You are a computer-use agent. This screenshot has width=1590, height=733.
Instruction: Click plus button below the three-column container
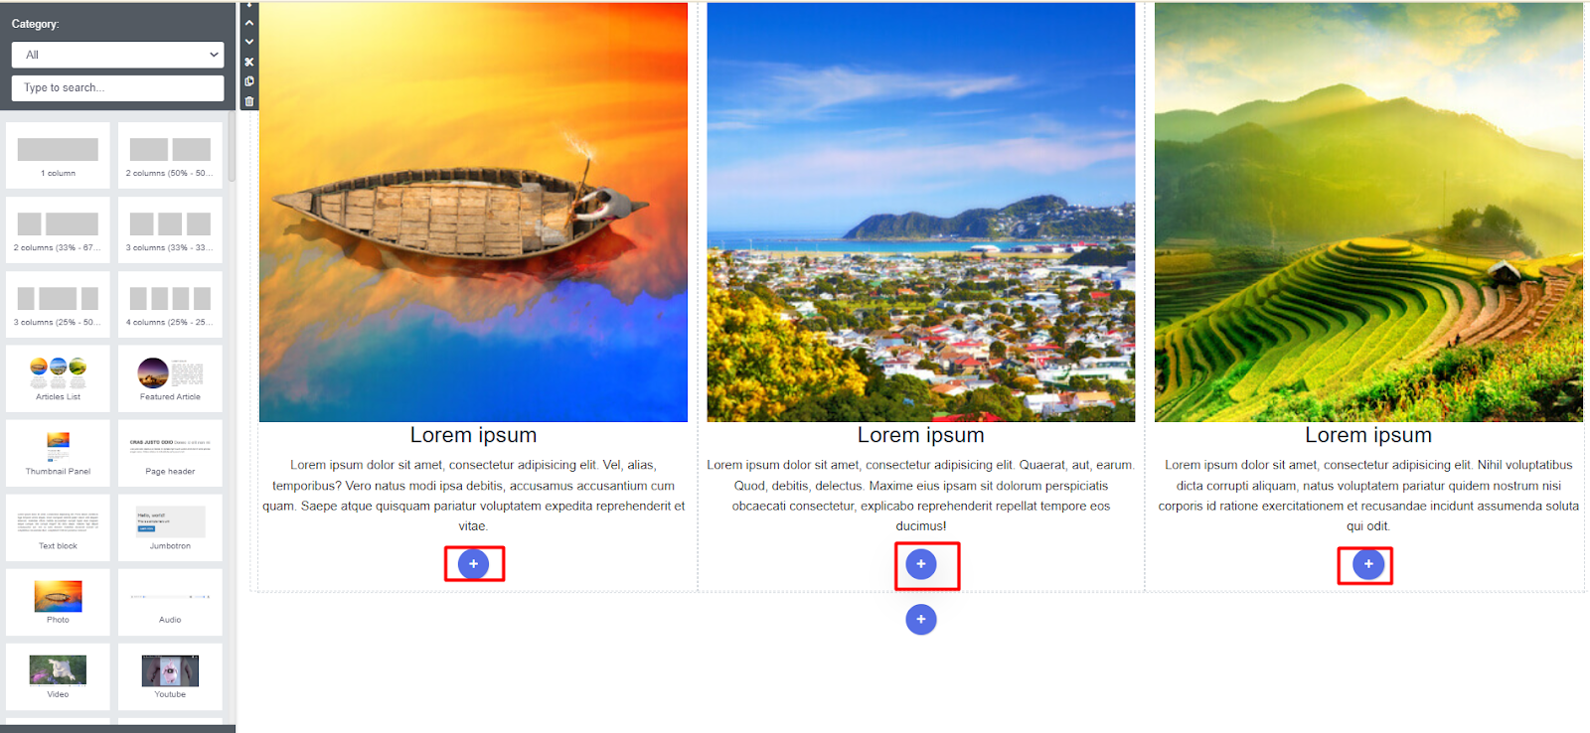click(x=921, y=620)
